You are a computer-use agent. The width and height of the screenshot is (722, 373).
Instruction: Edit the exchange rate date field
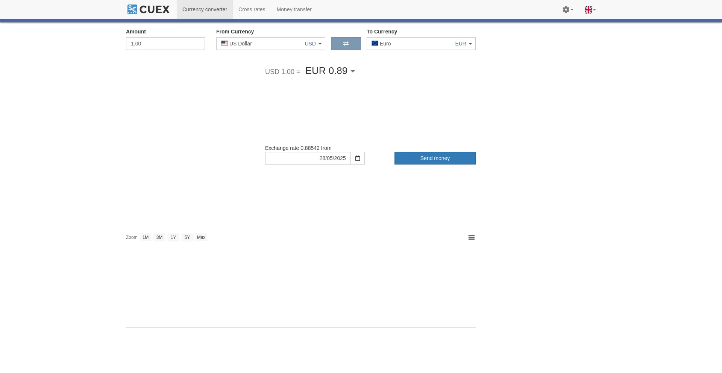coord(308,158)
